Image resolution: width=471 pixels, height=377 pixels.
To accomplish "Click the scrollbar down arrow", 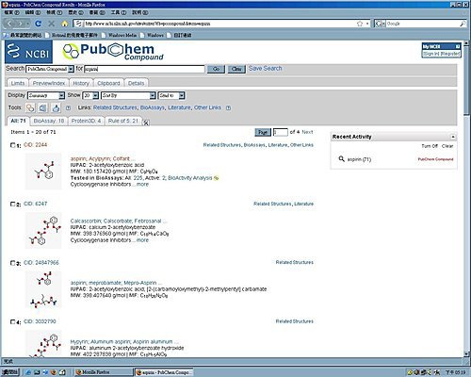I will pos(467,354).
